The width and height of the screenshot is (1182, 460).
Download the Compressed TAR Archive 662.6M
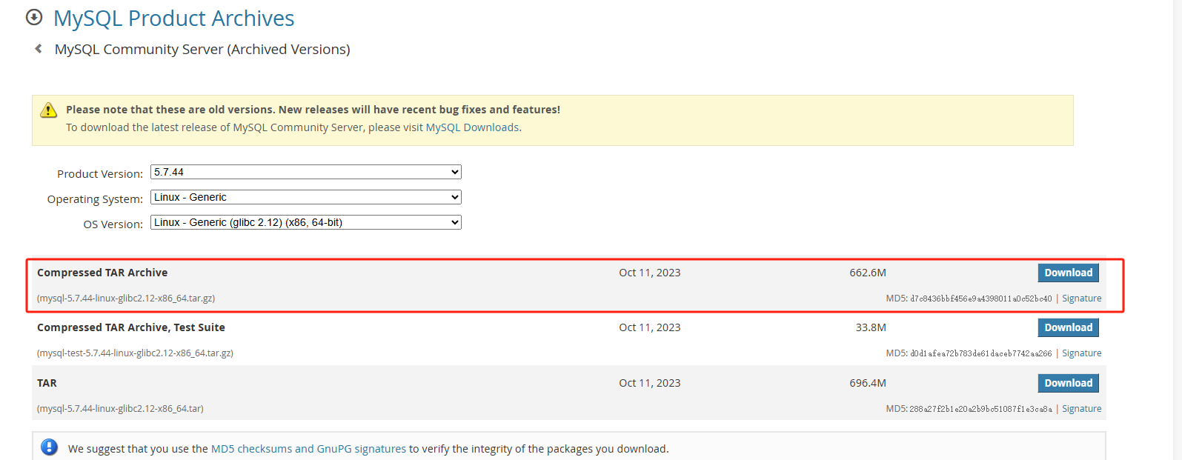(x=1068, y=273)
